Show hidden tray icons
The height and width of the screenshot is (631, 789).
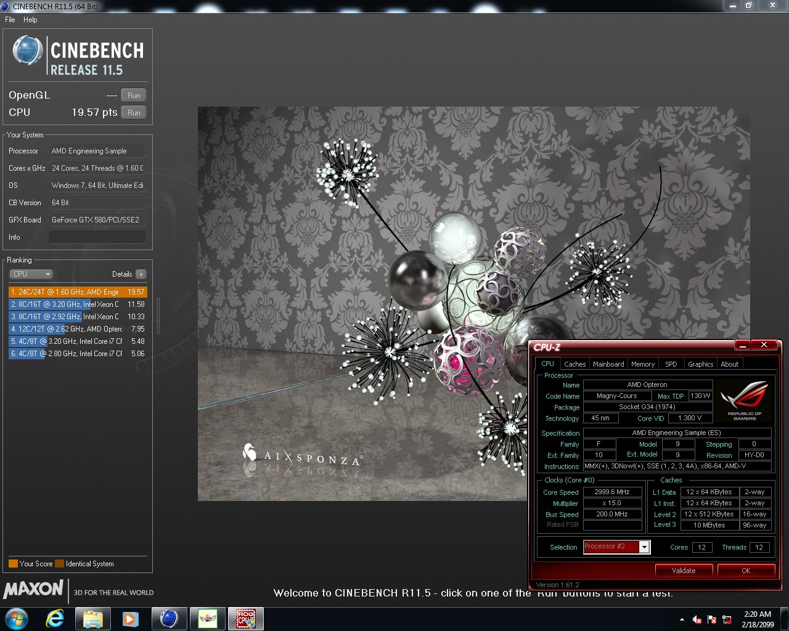coord(681,619)
